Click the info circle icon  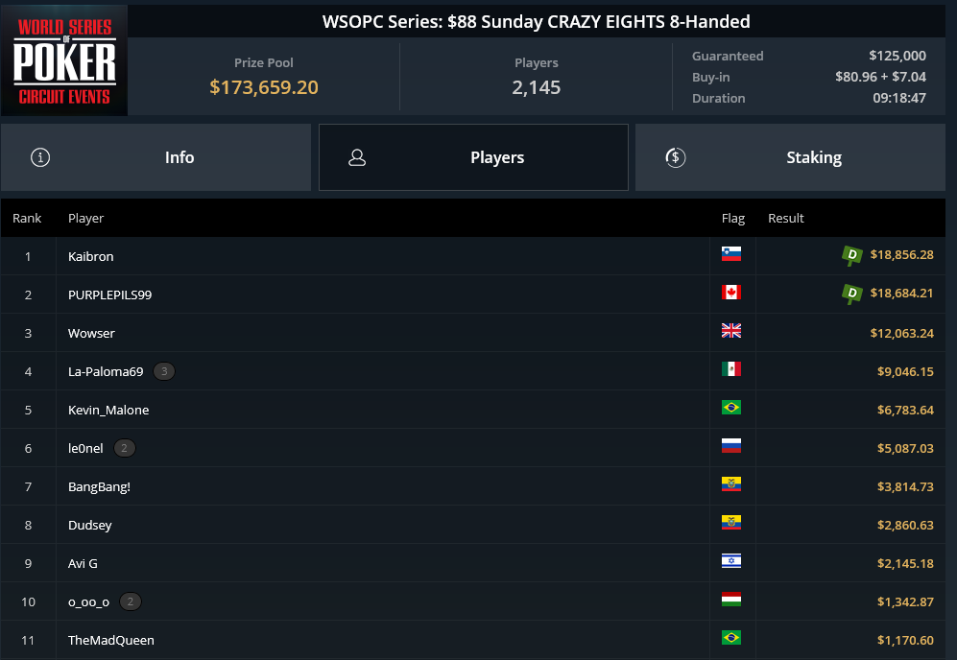(x=40, y=157)
